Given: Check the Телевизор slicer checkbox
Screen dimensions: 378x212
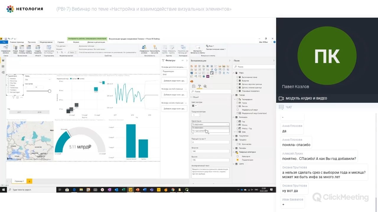Looking at the screenshot, I should [9, 88].
